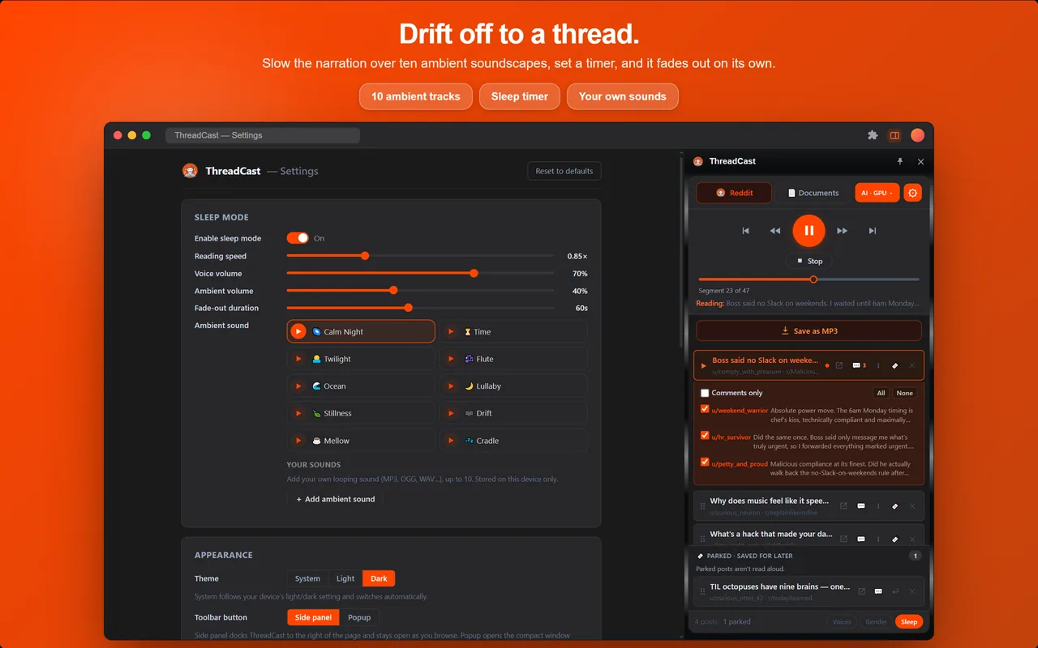The width and height of the screenshot is (1038, 648).
Task: Select the Ocean ambient sound
Action: click(361, 386)
